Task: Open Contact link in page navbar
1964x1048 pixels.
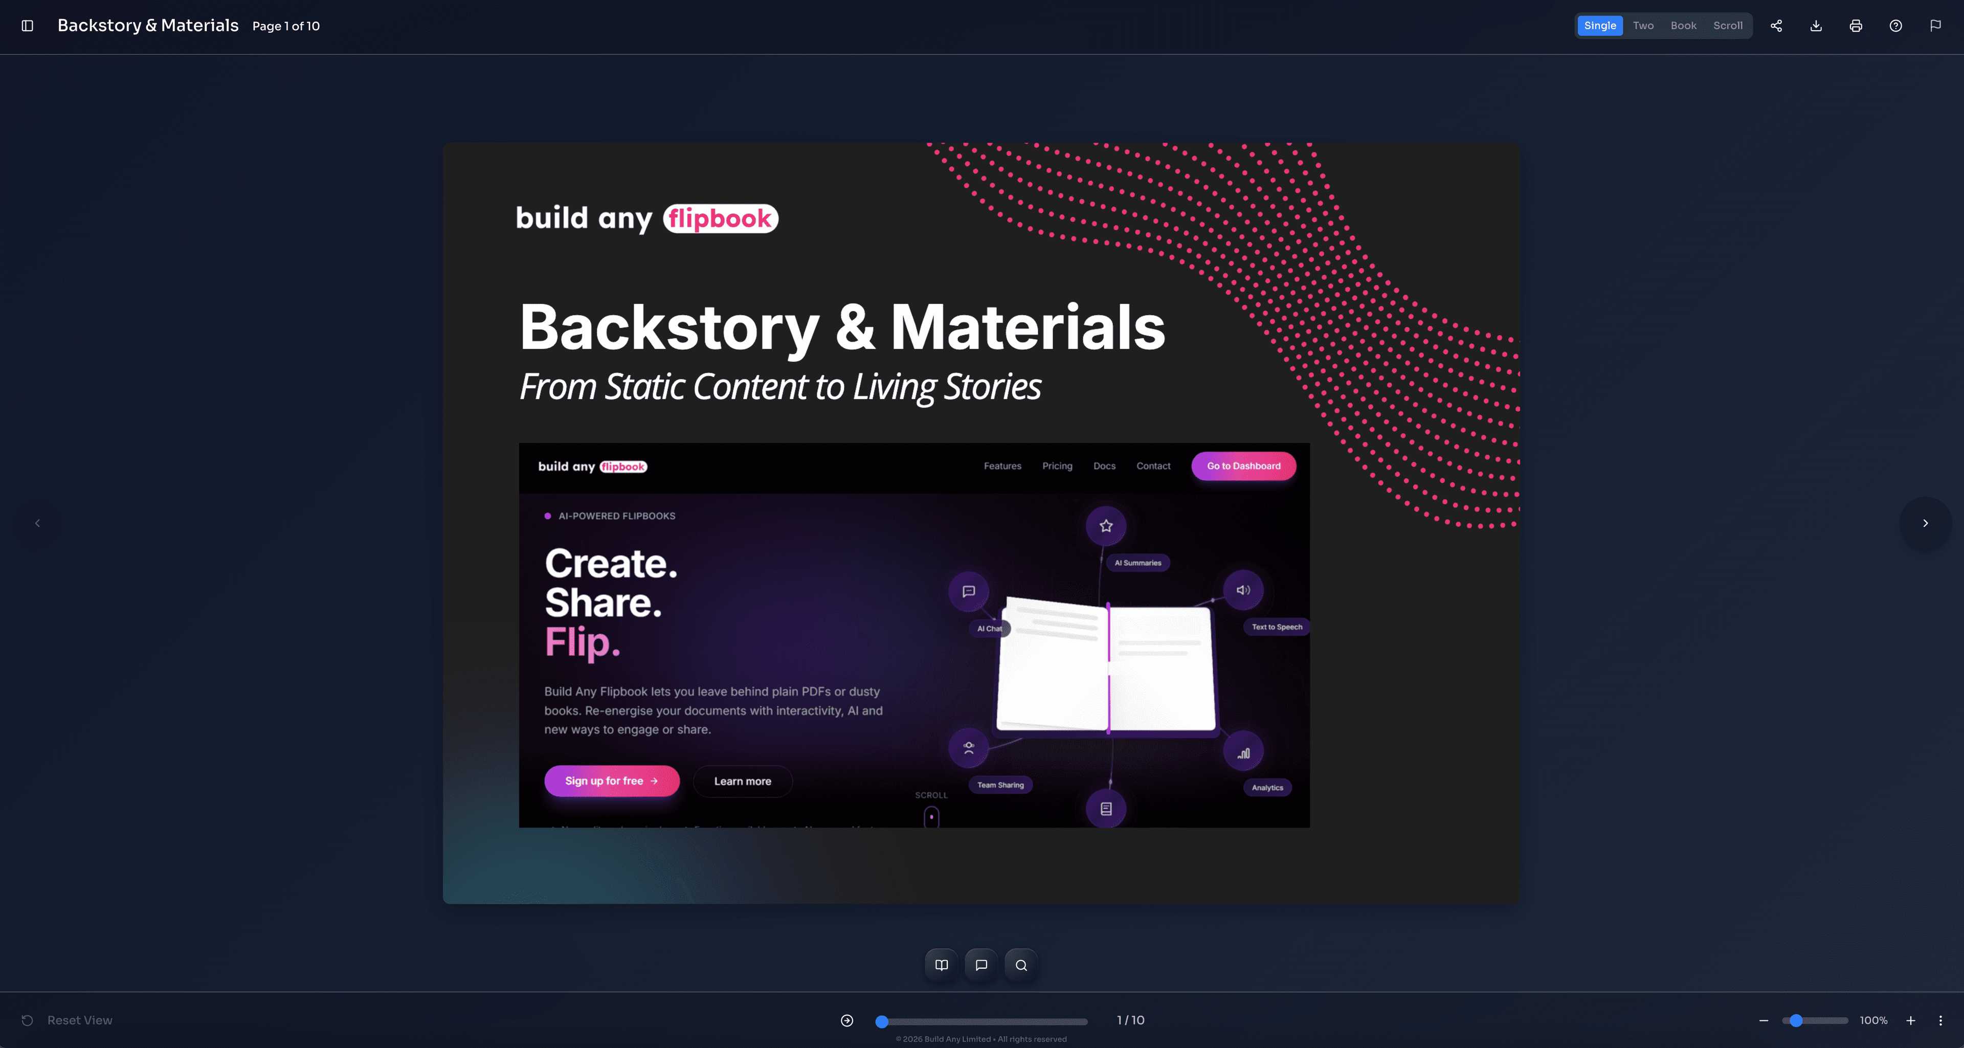Action: point(1153,466)
